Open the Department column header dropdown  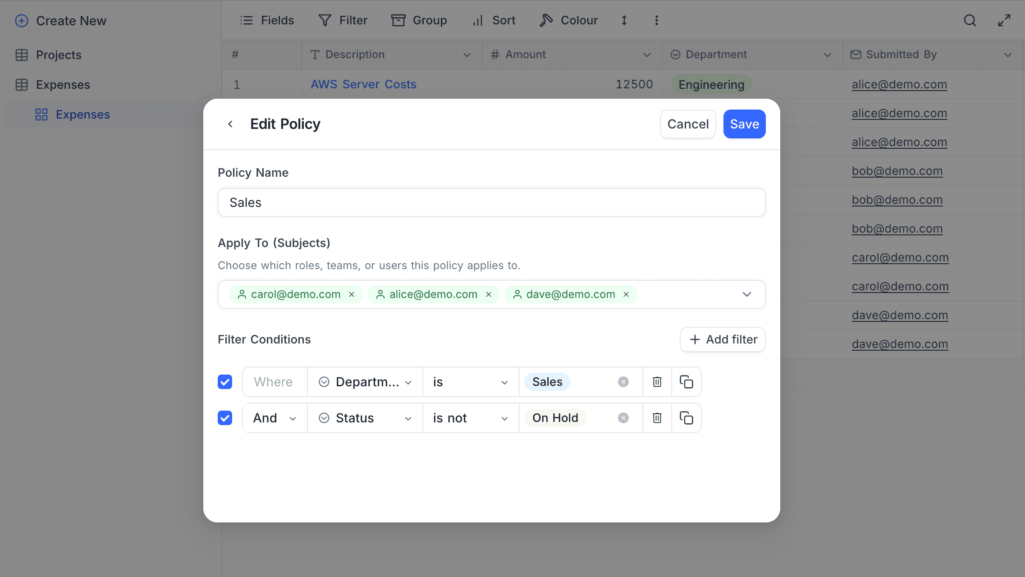click(827, 55)
